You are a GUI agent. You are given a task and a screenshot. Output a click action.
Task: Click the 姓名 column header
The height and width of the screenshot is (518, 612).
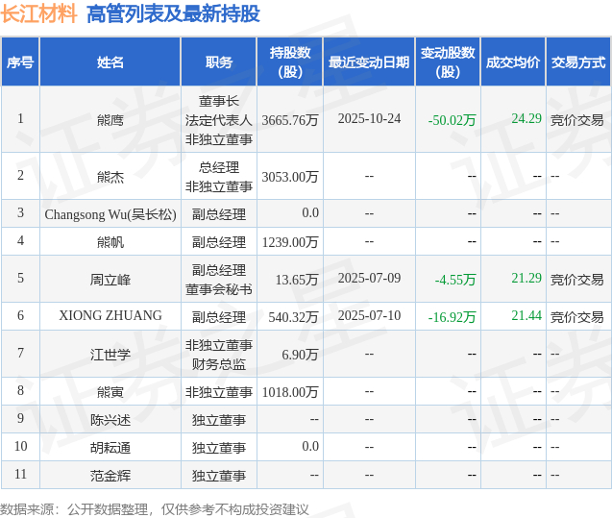(x=110, y=62)
